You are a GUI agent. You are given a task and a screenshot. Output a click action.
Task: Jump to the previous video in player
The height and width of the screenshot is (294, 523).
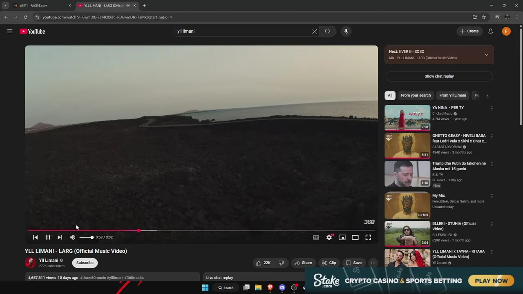click(36, 237)
